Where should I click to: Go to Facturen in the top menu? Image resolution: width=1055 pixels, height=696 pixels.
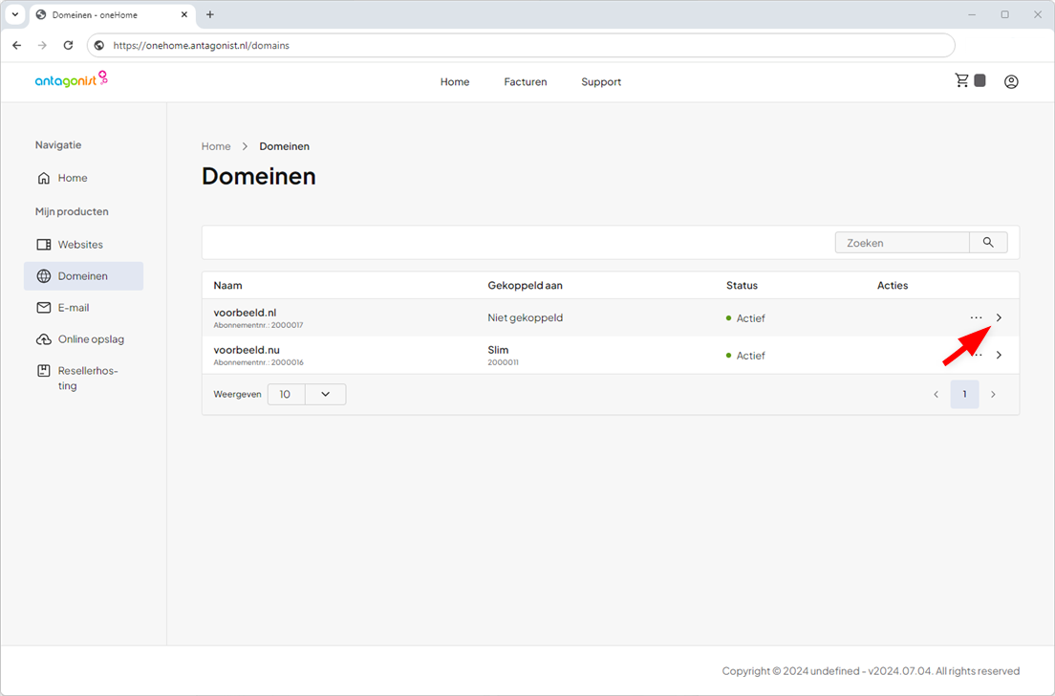click(x=526, y=81)
